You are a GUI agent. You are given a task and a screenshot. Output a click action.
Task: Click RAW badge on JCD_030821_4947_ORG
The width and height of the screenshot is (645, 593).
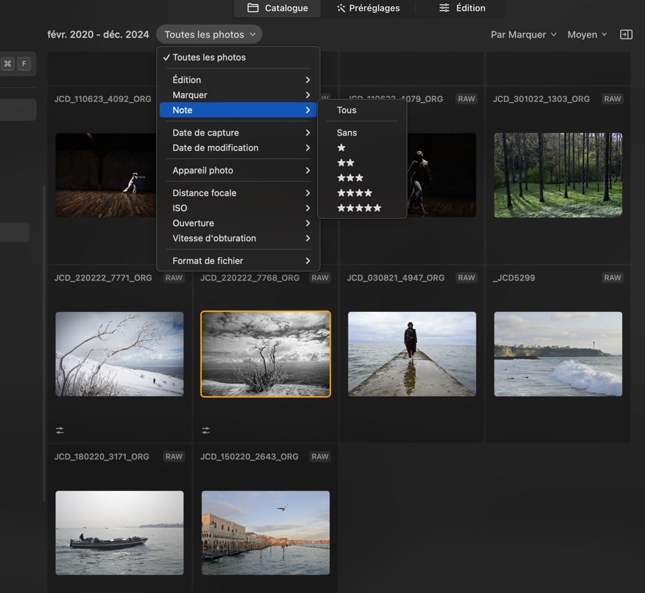click(x=466, y=278)
